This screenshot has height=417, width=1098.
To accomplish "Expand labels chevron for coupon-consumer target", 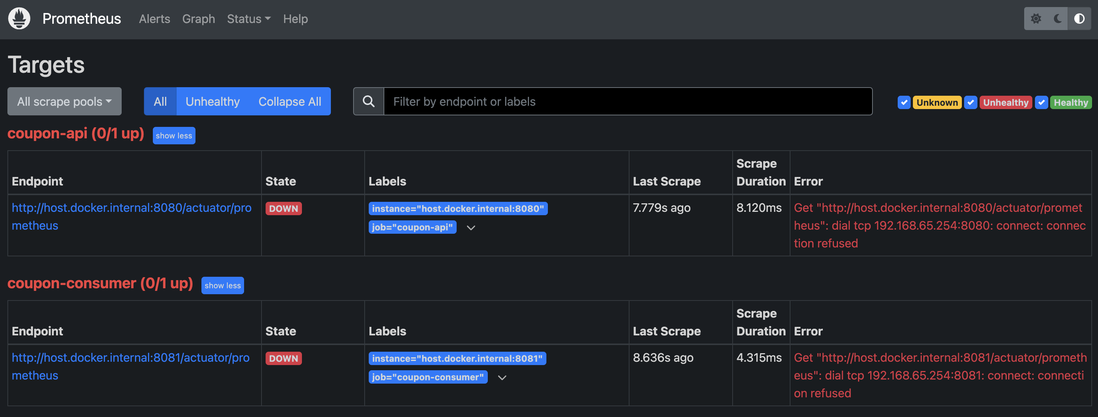I will (502, 378).
